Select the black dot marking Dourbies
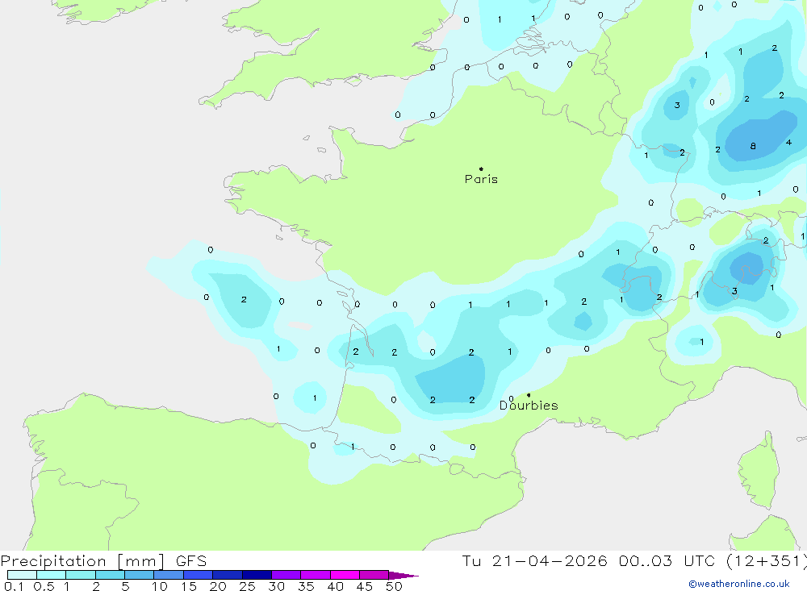Image resolution: width=807 pixels, height=591 pixels. 529,395
